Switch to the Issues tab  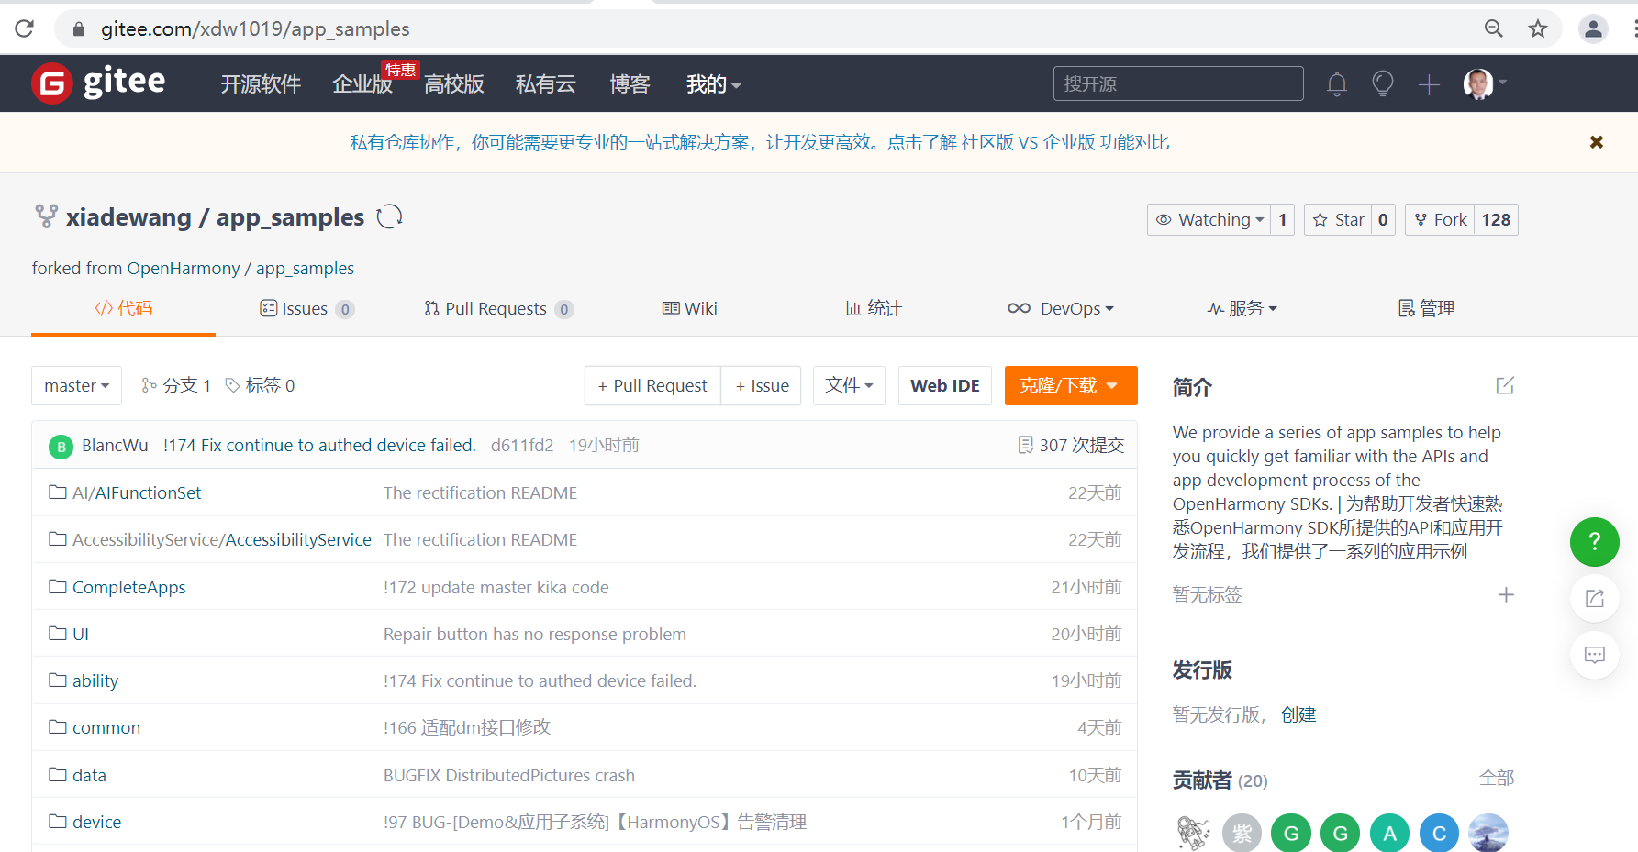click(306, 308)
